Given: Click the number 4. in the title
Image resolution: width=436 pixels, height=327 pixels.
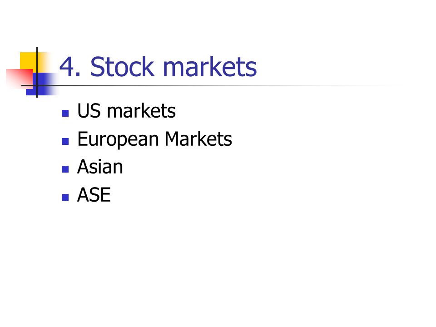Looking at the screenshot, I should (x=70, y=67).
